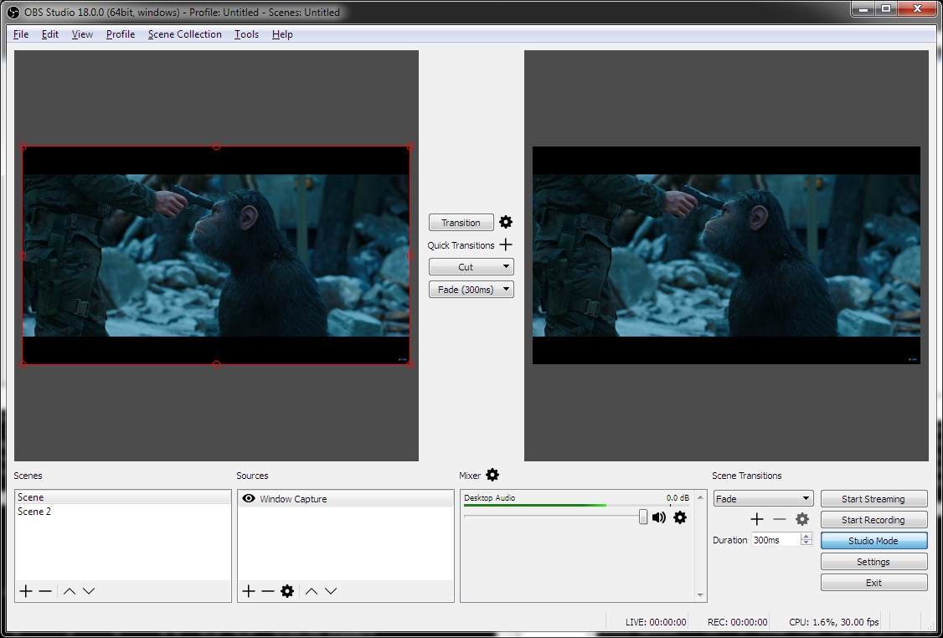
Task: Open the Mixer settings gear
Action: pyautogui.click(x=492, y=475)
